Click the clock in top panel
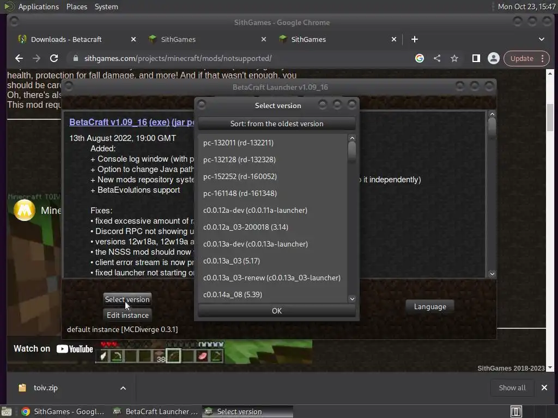The height and width of the screenshot is (418, 558). [527, 7]
